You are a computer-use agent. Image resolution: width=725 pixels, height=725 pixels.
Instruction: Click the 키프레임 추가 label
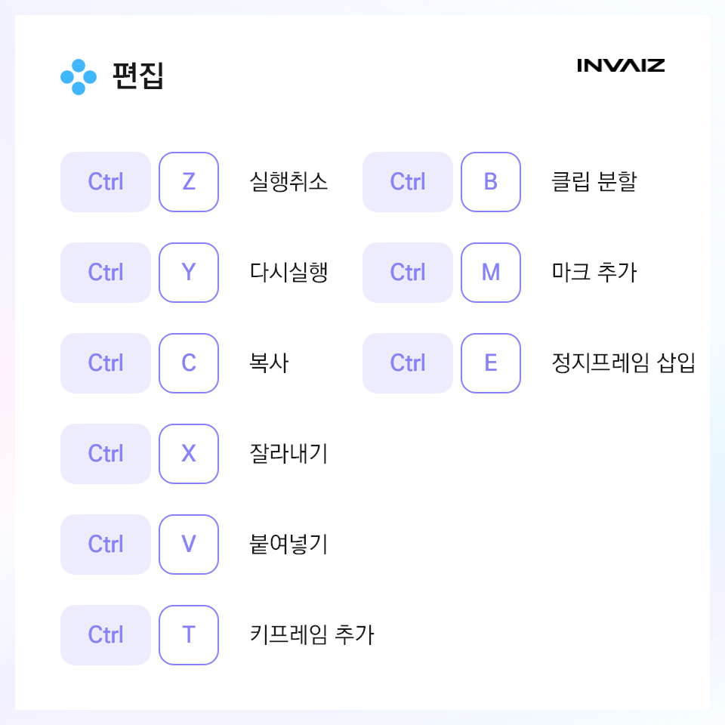[312, 635]
